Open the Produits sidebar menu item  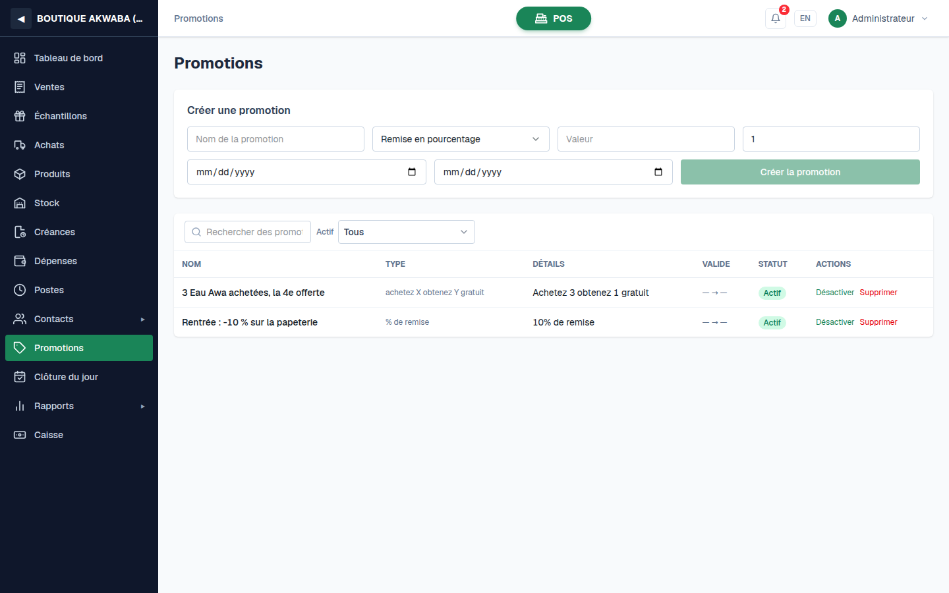79,174
